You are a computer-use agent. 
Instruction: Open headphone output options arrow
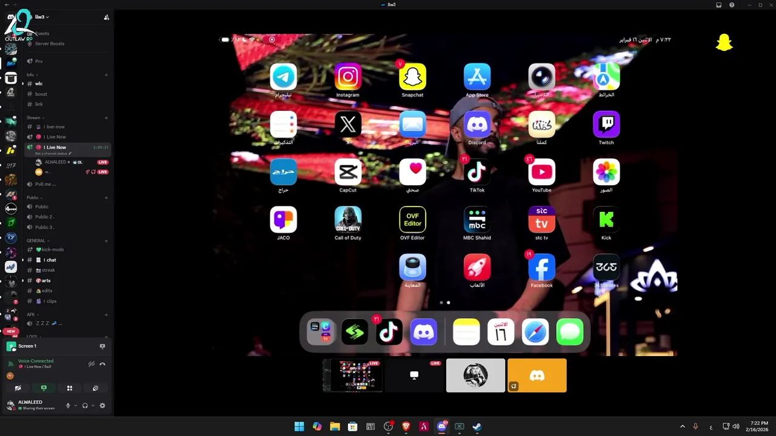tap(93, 406)
